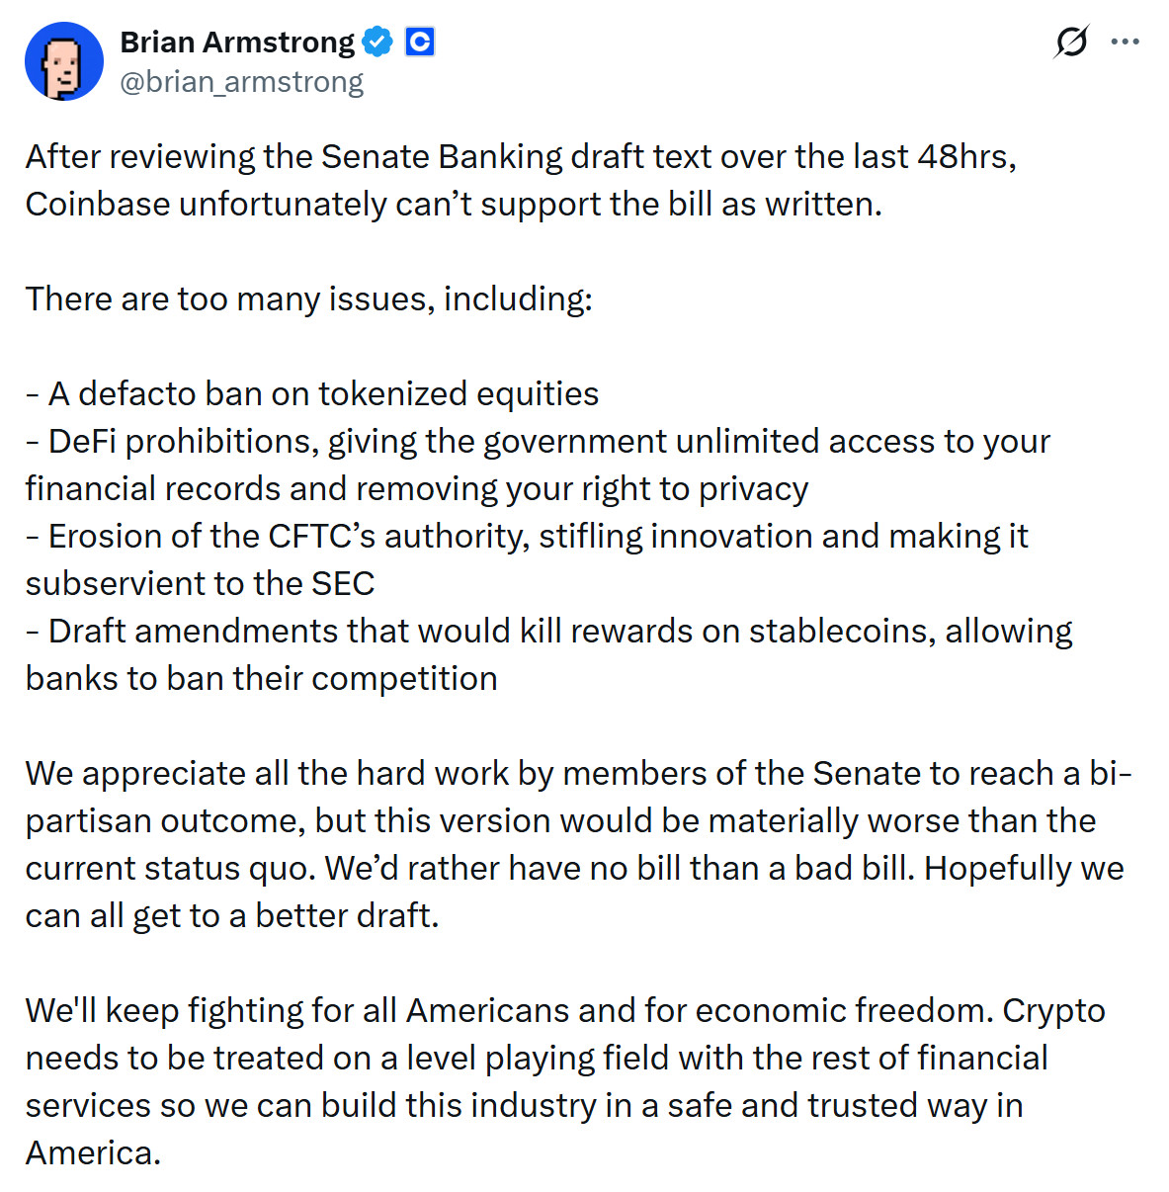Click the paragraph starting "We appreciate all the hard work"
1169x1192 pixels.
578,844
